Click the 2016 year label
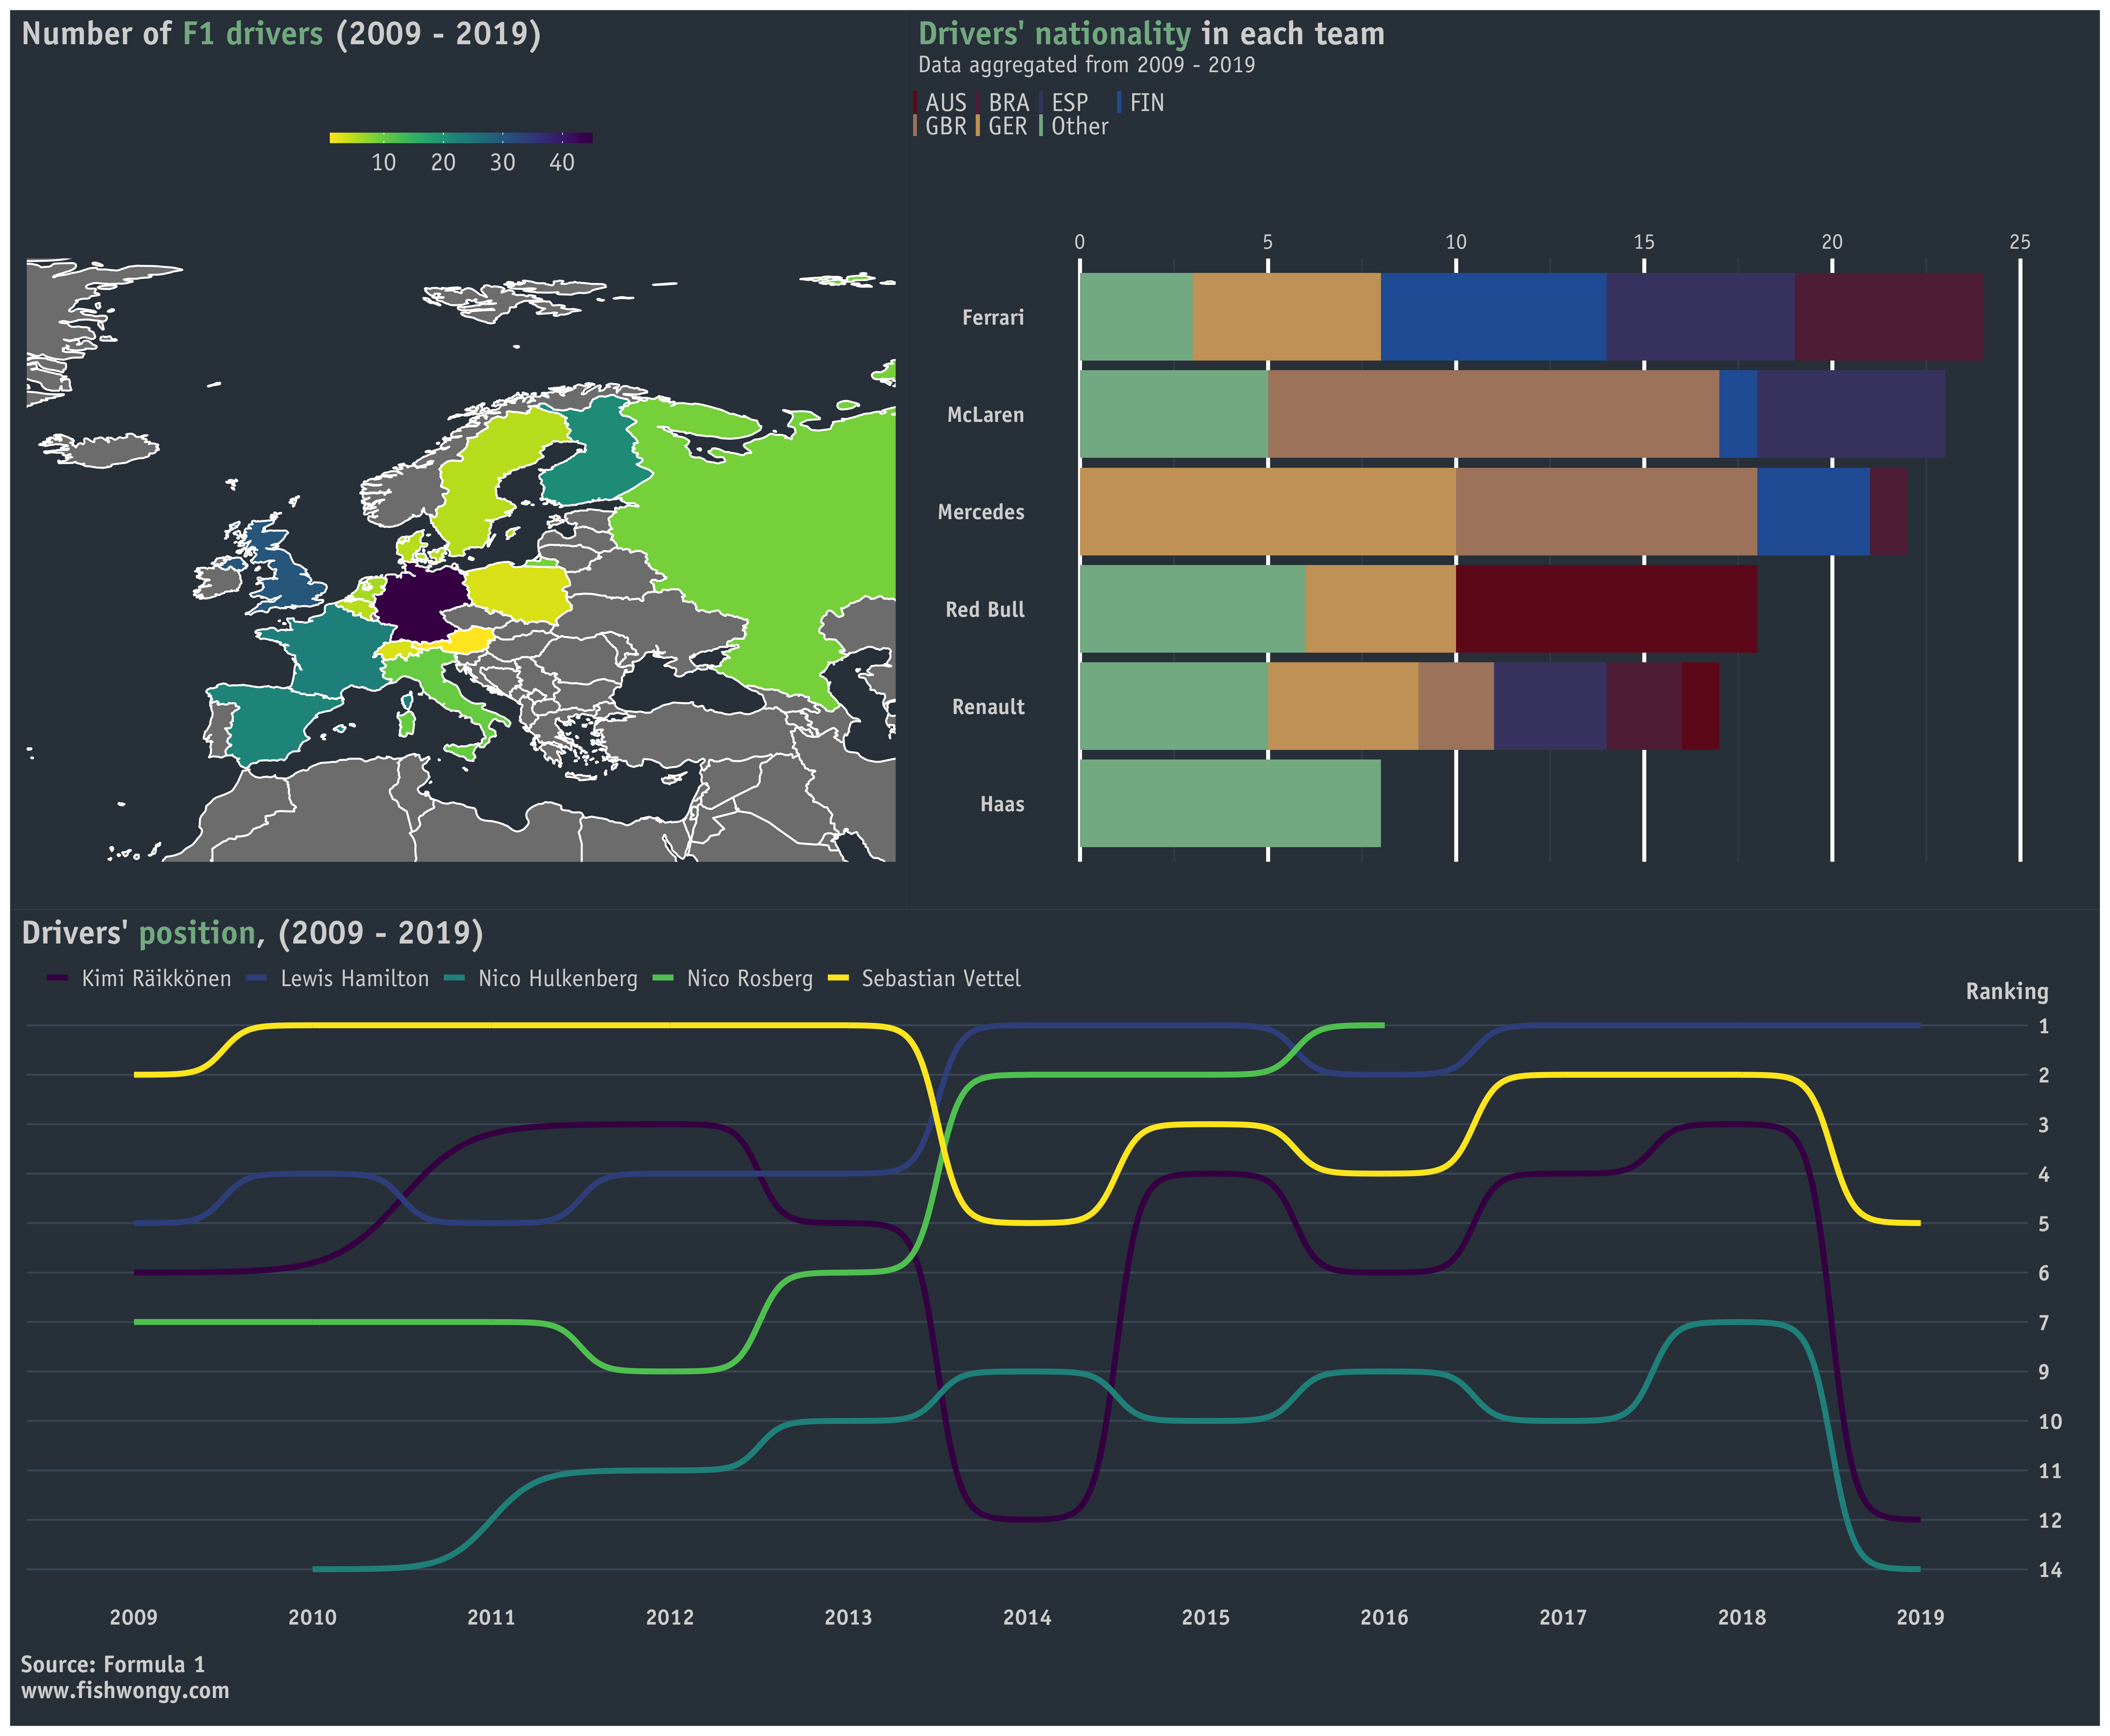Screen dimensions: 2110x1736 pos(1385,1617)
